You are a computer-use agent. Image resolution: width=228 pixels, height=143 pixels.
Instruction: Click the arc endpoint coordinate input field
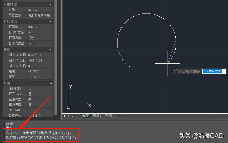point(214,71)
